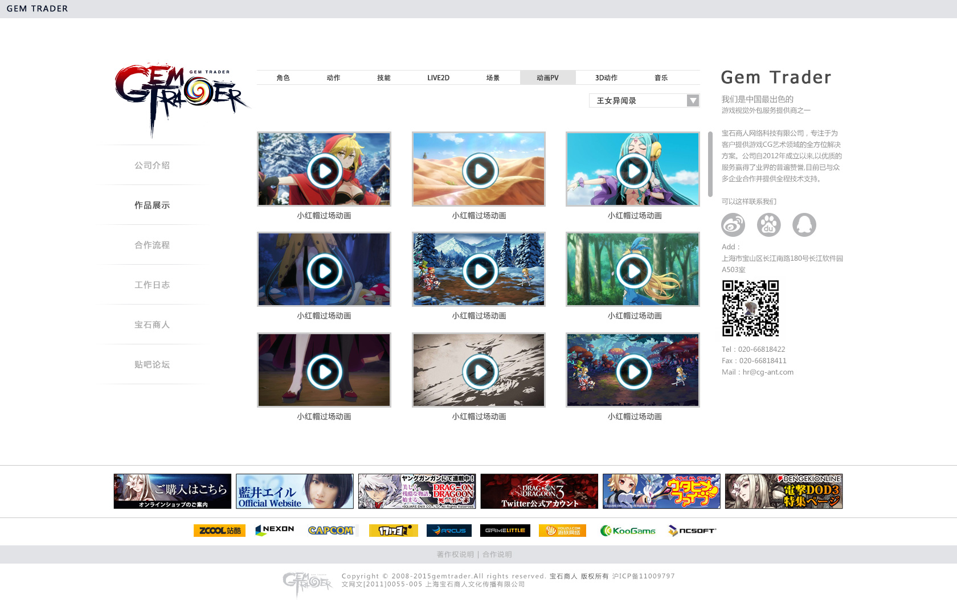Click the GEM TRADER top bar title
The height and width of the screenshot is (600, 957).
click(37, 9)
